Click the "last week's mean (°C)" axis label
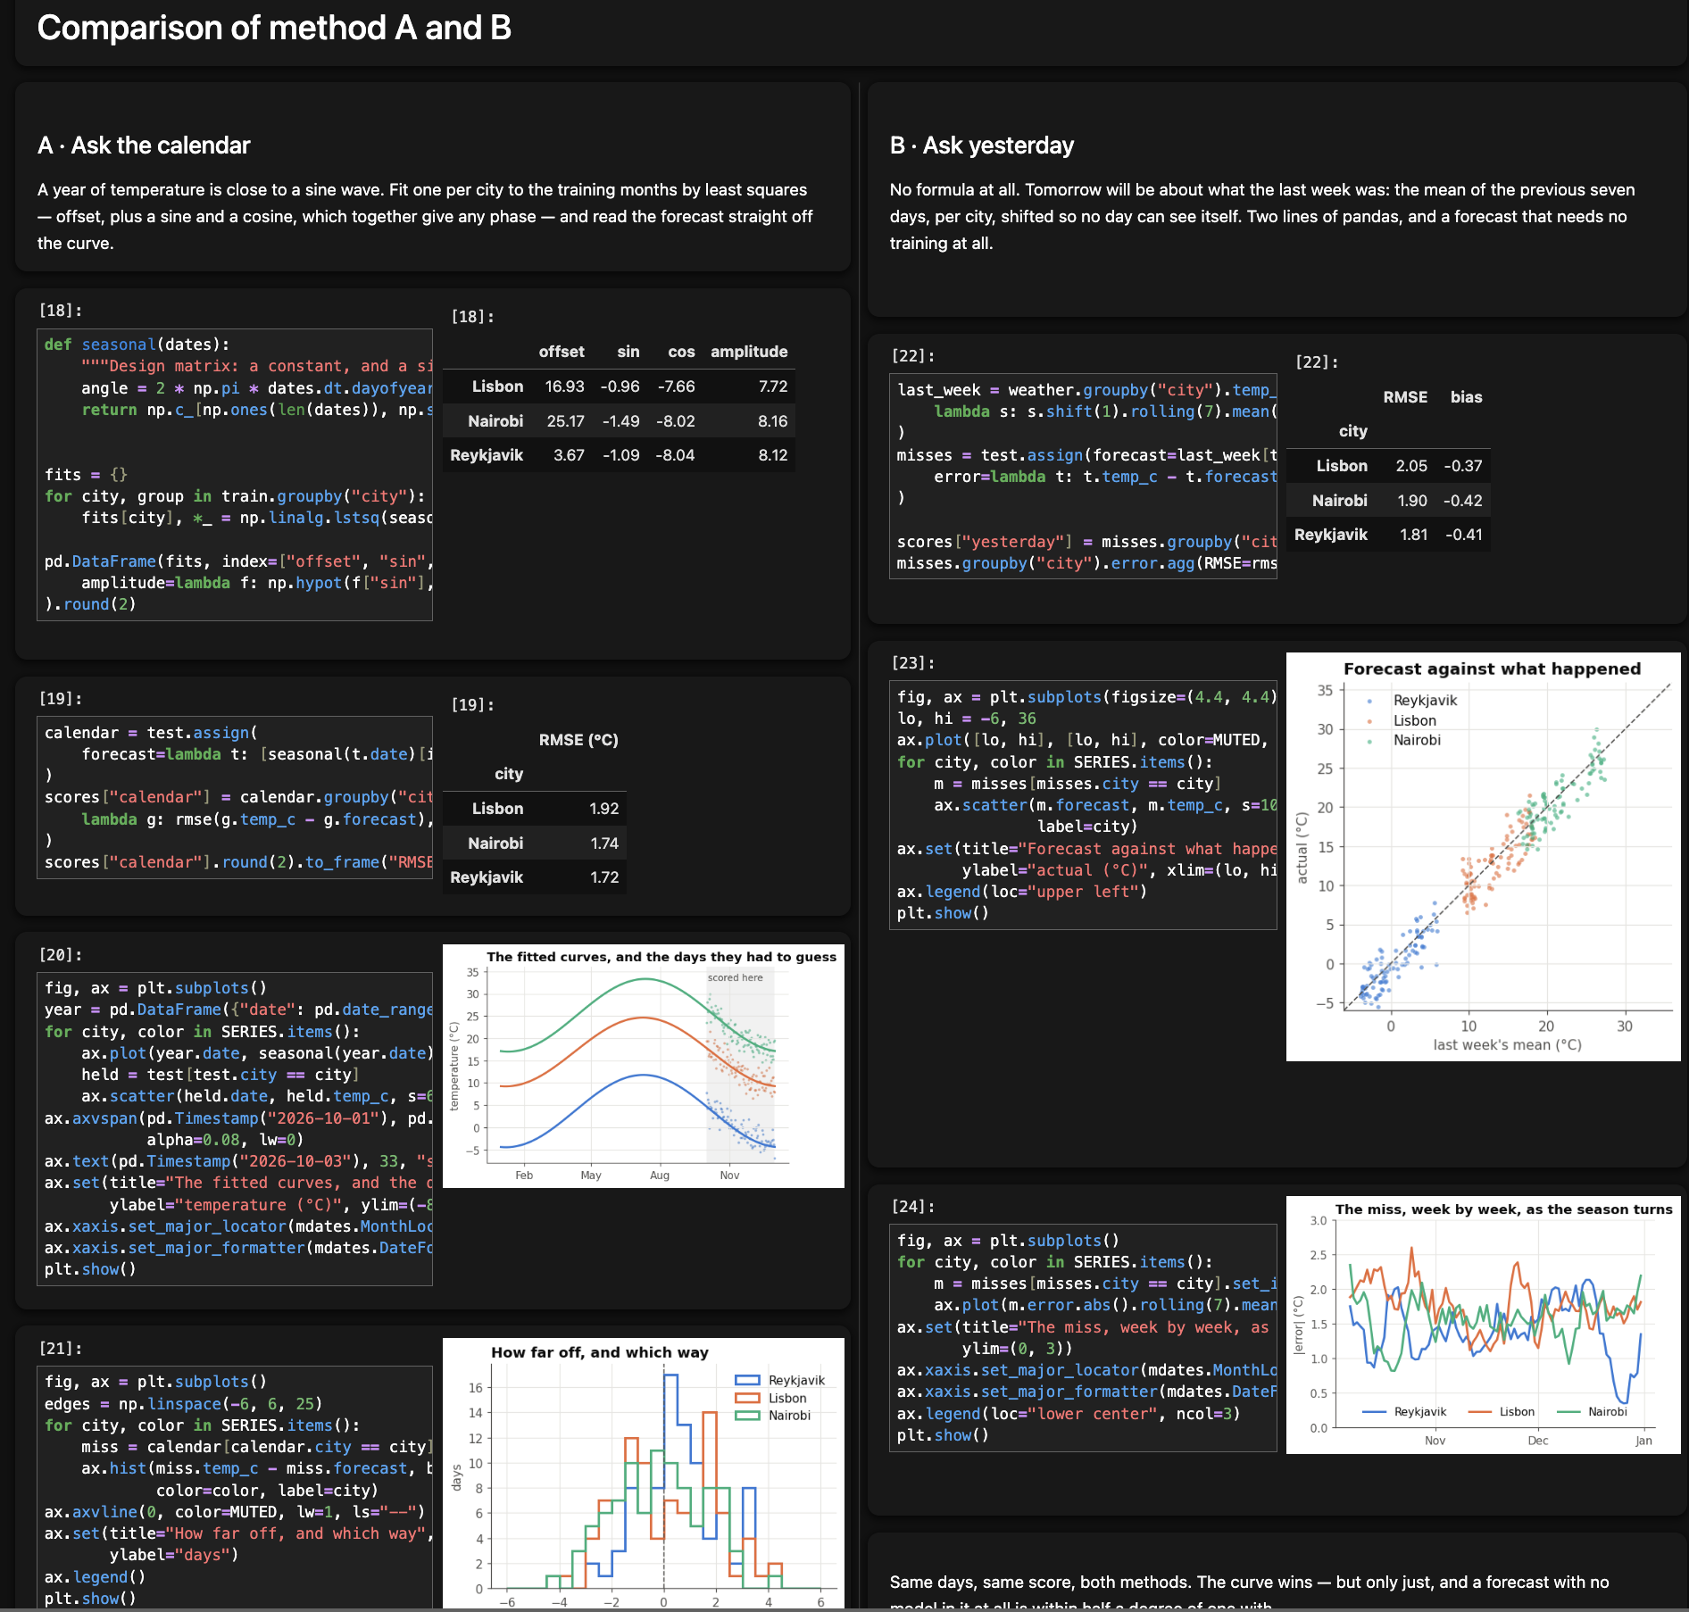Image resolution: width=1689 pixels, height=1612 pixels. (x=1508, y=1045)
